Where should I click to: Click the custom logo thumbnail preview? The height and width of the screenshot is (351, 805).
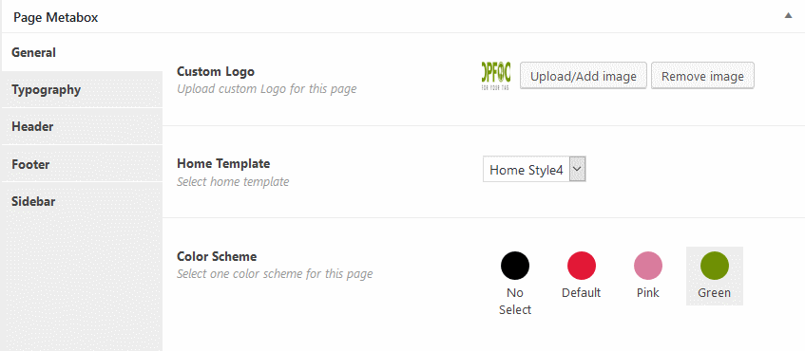[x=496, y=76]
